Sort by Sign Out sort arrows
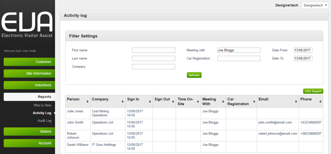331x154 pixels. pyautogui.click(x=173, y=102)
